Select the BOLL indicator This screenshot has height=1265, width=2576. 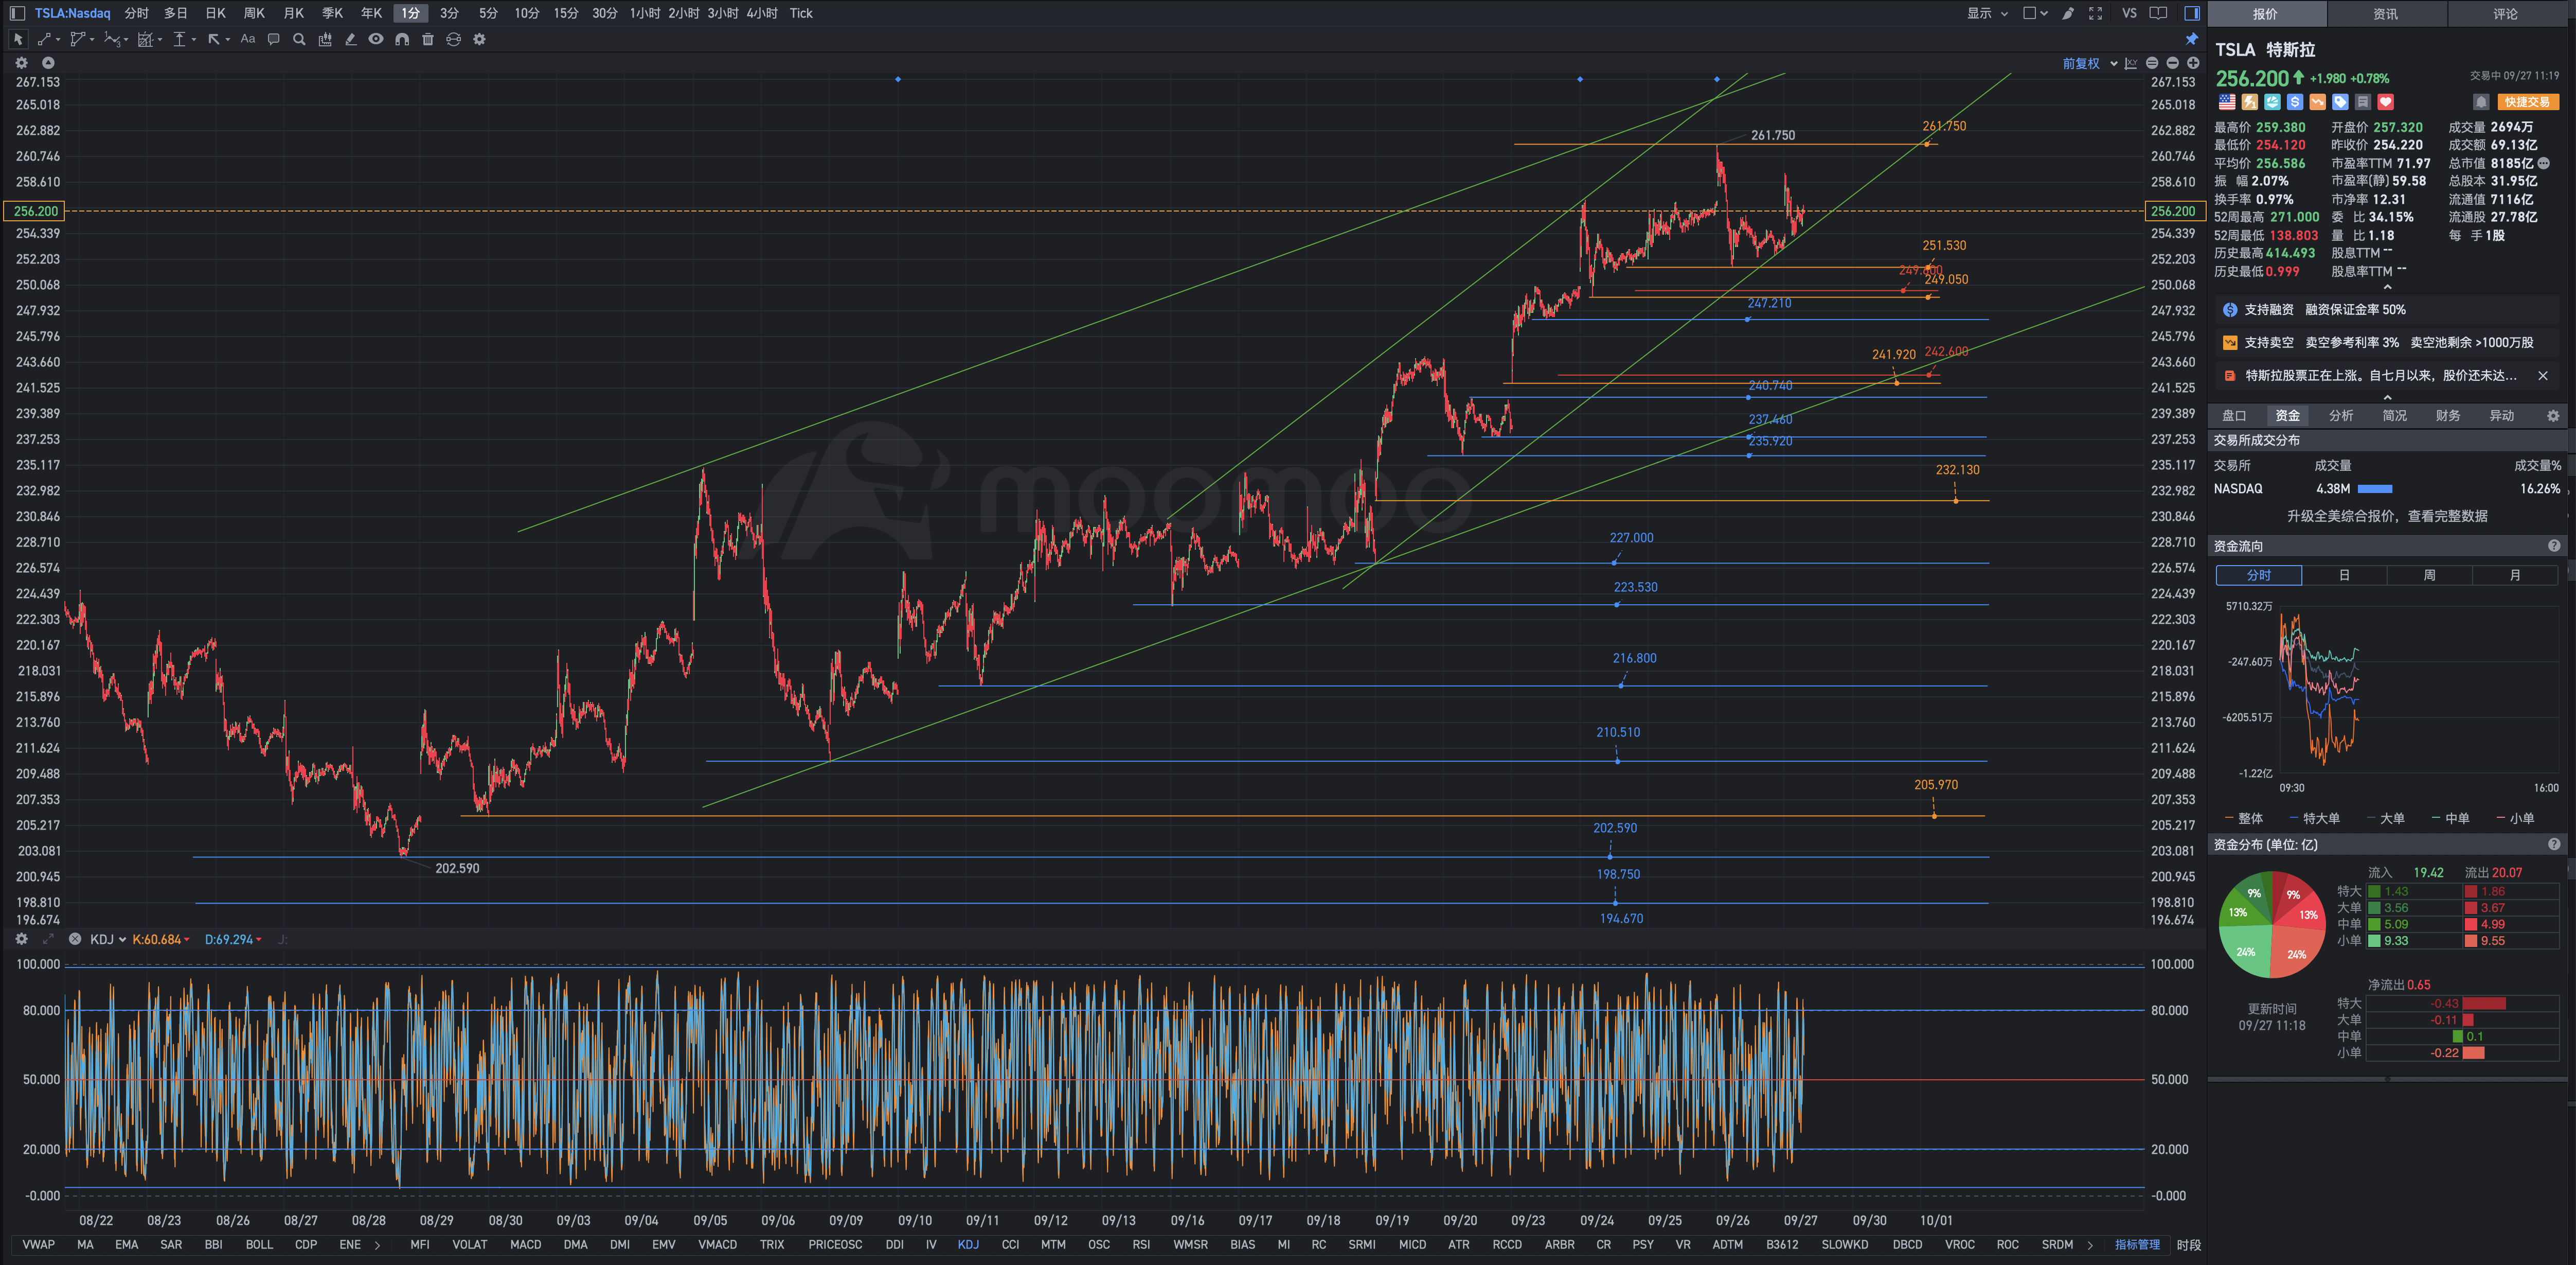259,1244
